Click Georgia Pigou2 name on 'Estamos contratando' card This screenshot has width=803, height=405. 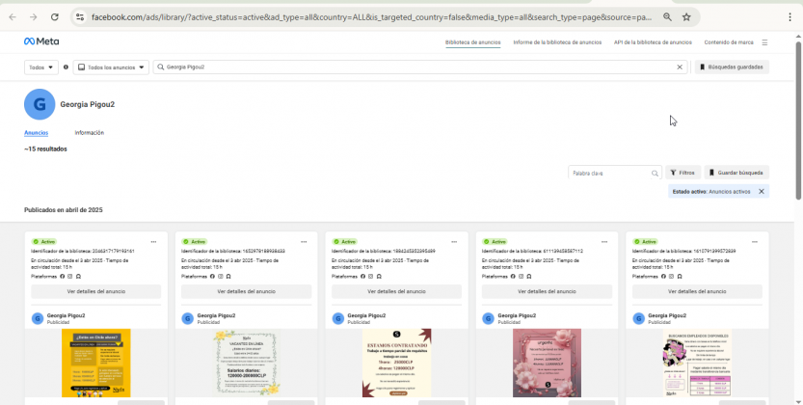(x=366, y=315)
